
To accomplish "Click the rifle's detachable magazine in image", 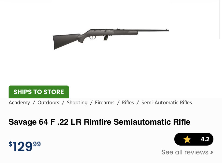I will click(106, 38).
